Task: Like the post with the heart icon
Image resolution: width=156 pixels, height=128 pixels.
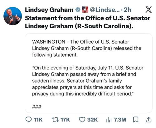Action: (x=82, y=120)
